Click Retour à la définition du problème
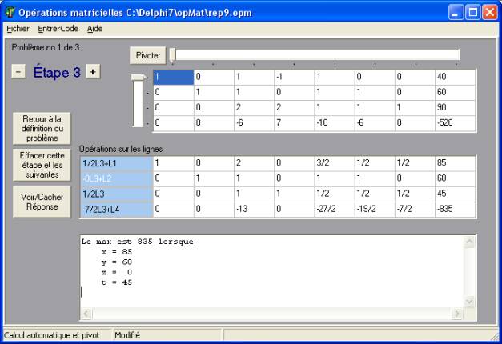The height and width of the screenshot is (344, 502). click(42, 128)
